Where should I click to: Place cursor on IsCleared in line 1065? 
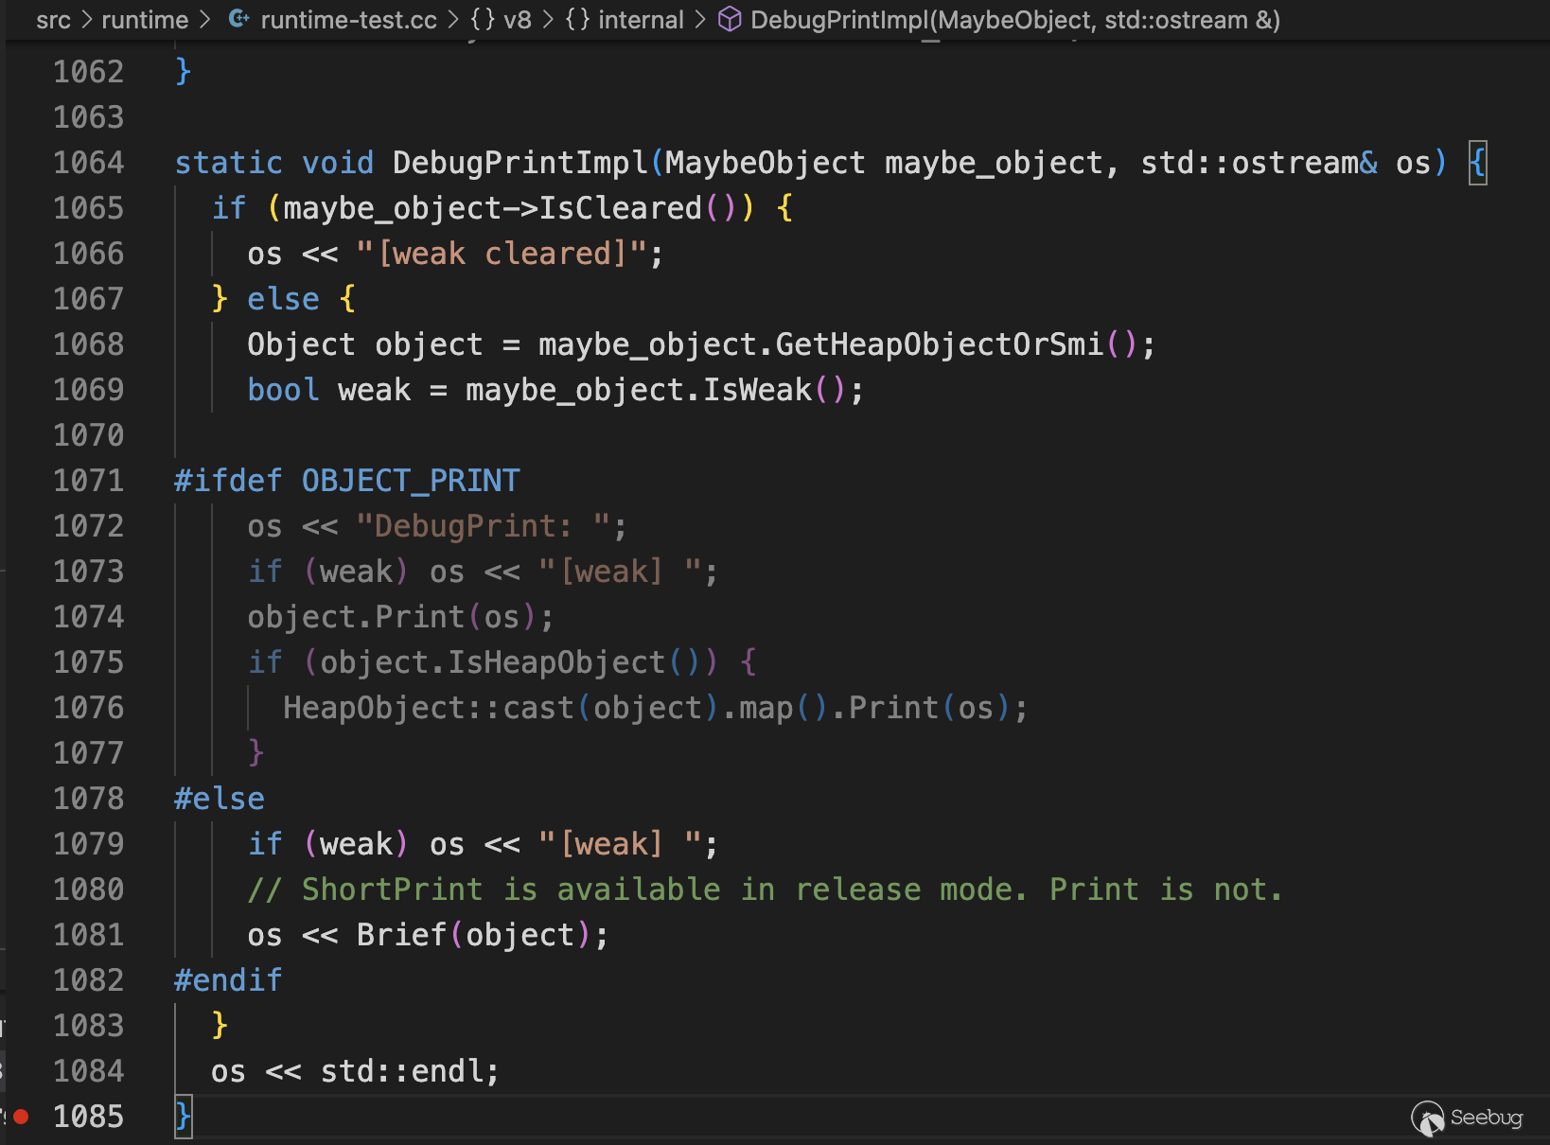click(620, 208)
